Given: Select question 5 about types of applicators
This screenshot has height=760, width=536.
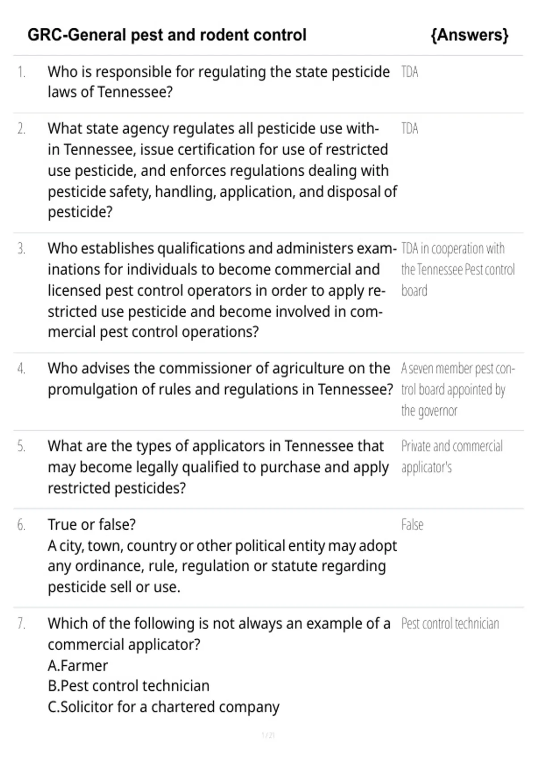Looking at the screenshot, I should (x=218, y=467).
